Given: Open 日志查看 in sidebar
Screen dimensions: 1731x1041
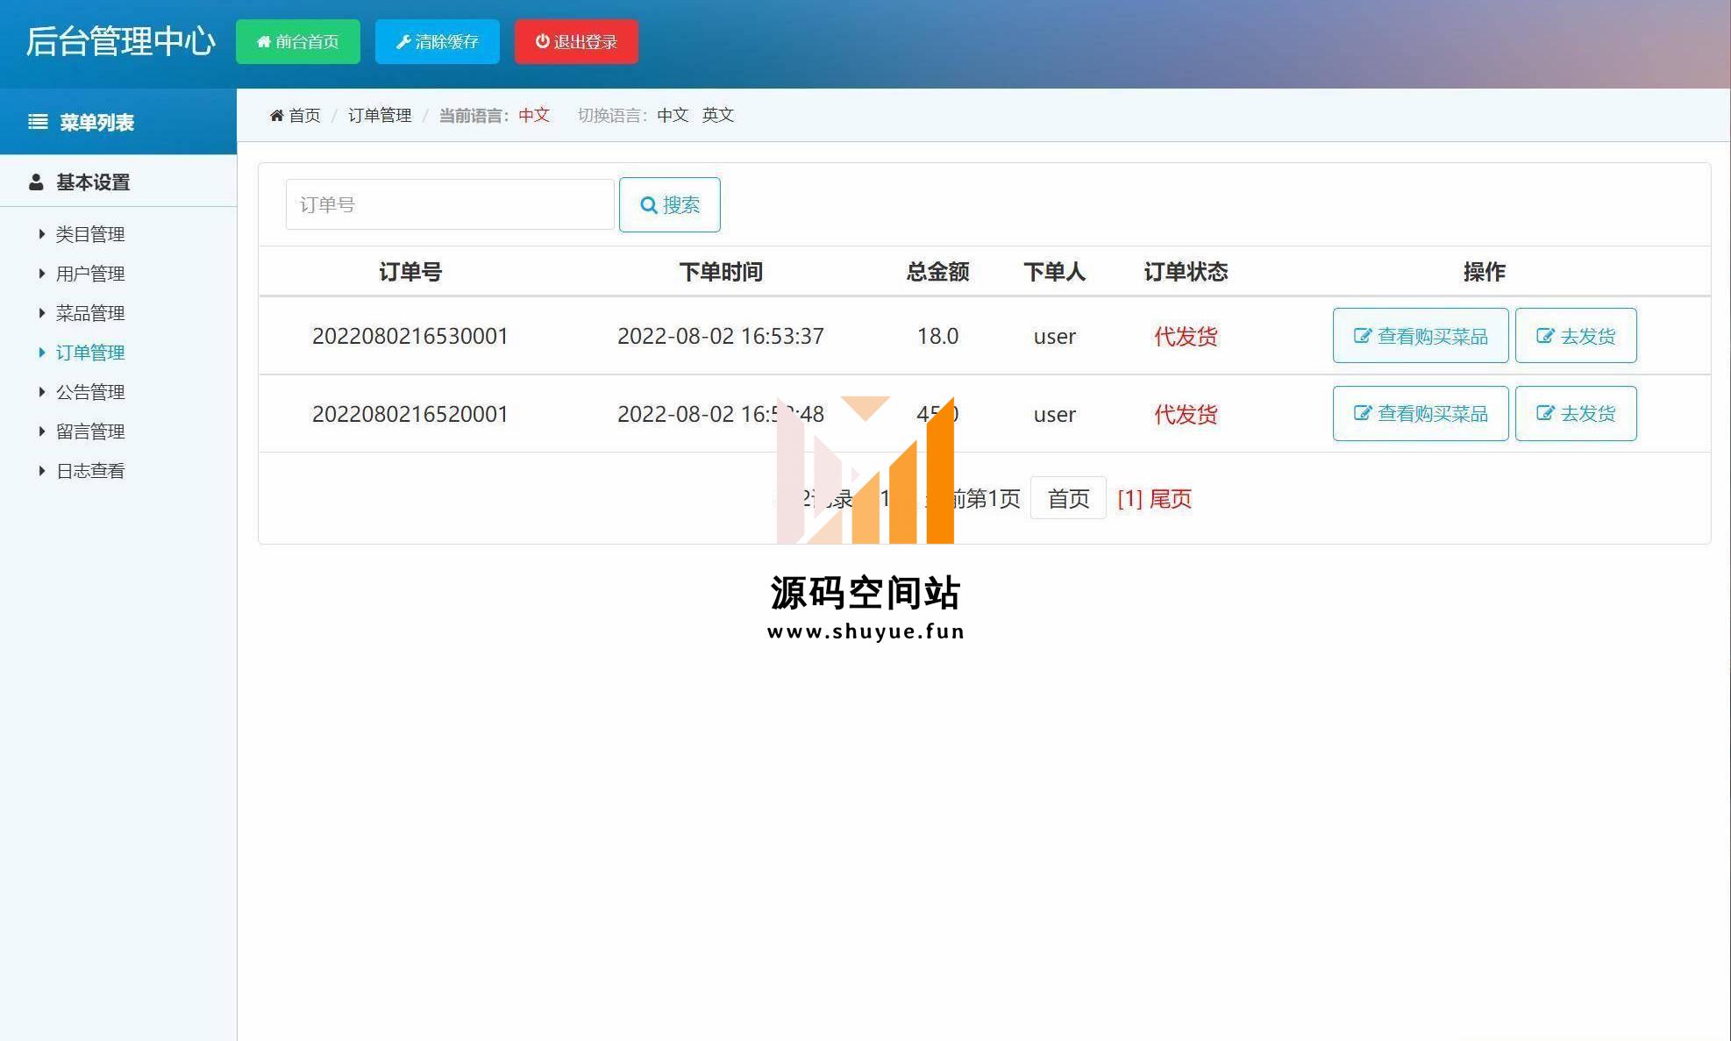Looking at the screenshot, I should click(x=89, y=471).
